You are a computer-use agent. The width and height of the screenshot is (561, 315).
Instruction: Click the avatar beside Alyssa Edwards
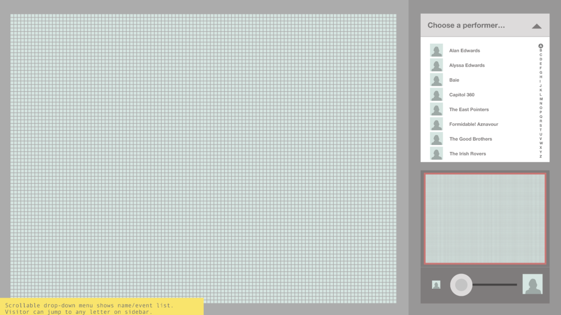(436, 65)
